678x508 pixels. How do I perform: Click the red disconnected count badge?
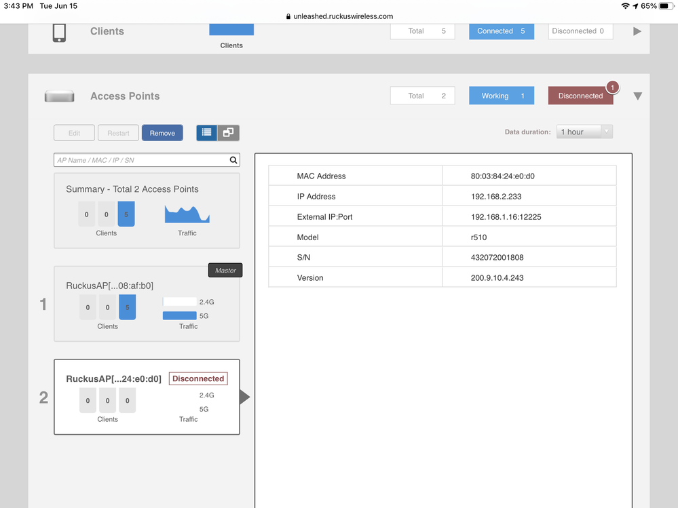coord(612,87)
